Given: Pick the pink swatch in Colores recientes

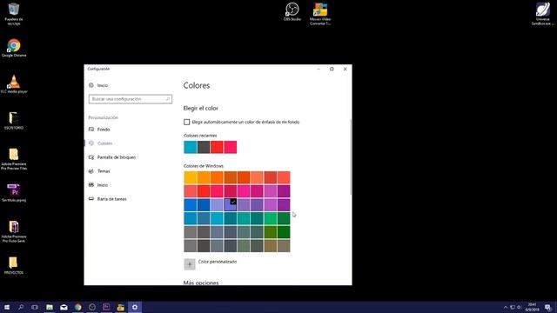Looking at the screenshot, I should (230, 147).
